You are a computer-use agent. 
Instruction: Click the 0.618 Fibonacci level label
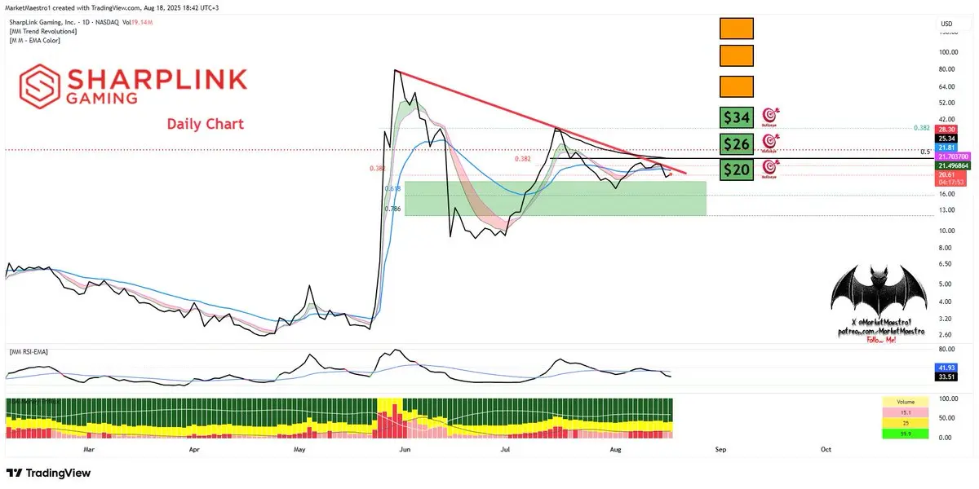394,188
